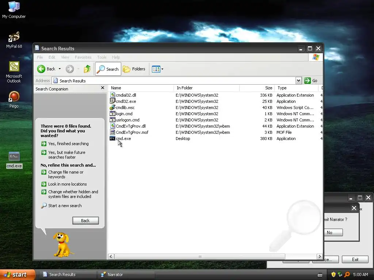
Task: Click the network tray icon
Action: click(x=340, y=275)
